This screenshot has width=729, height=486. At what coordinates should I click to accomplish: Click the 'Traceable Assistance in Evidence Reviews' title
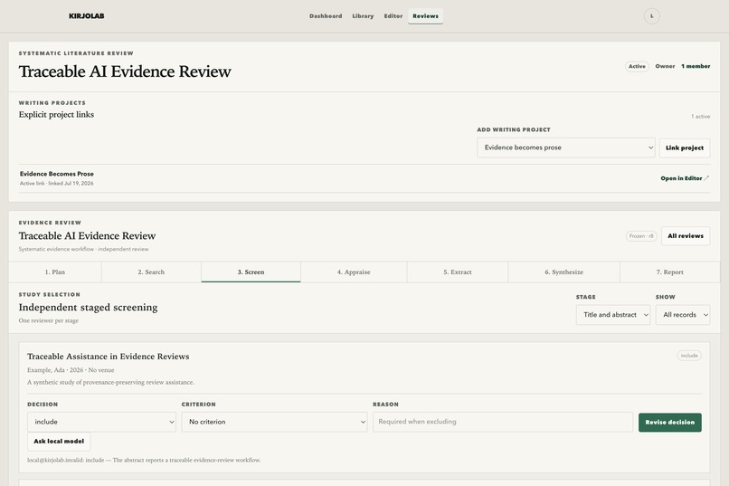108,357
